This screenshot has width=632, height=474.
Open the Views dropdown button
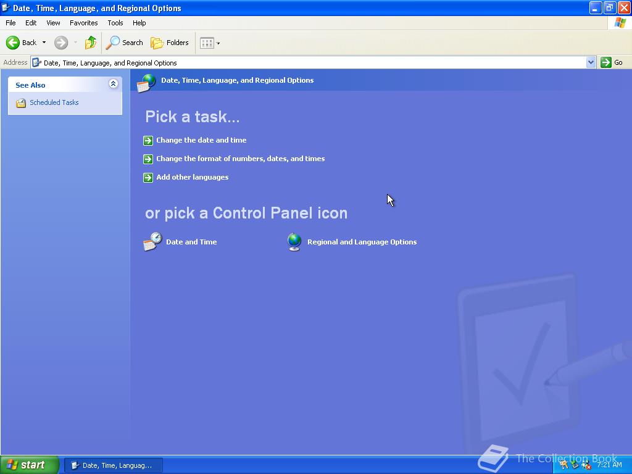click(210, 43)
